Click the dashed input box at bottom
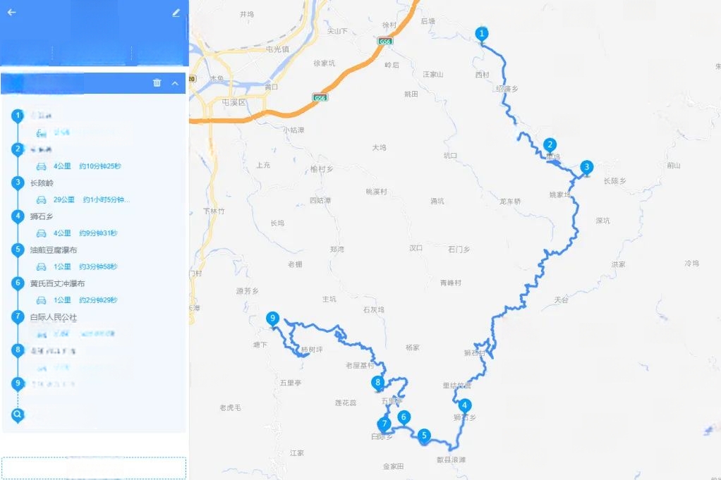The image size is (721, 480). 94,468
